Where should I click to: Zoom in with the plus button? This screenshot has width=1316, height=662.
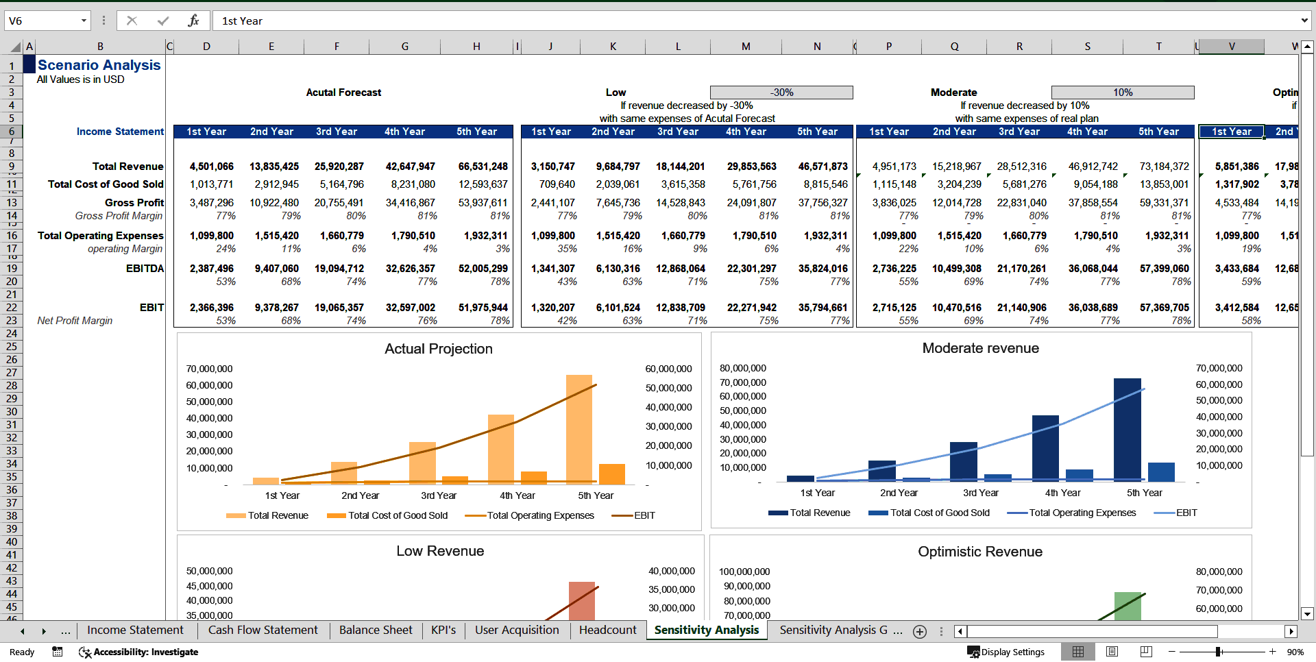coord(1272,652)
